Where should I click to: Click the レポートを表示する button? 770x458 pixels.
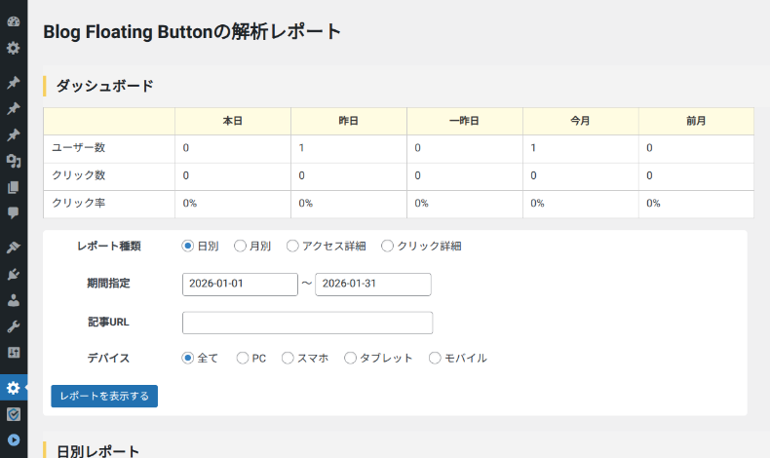coord(104,397)
